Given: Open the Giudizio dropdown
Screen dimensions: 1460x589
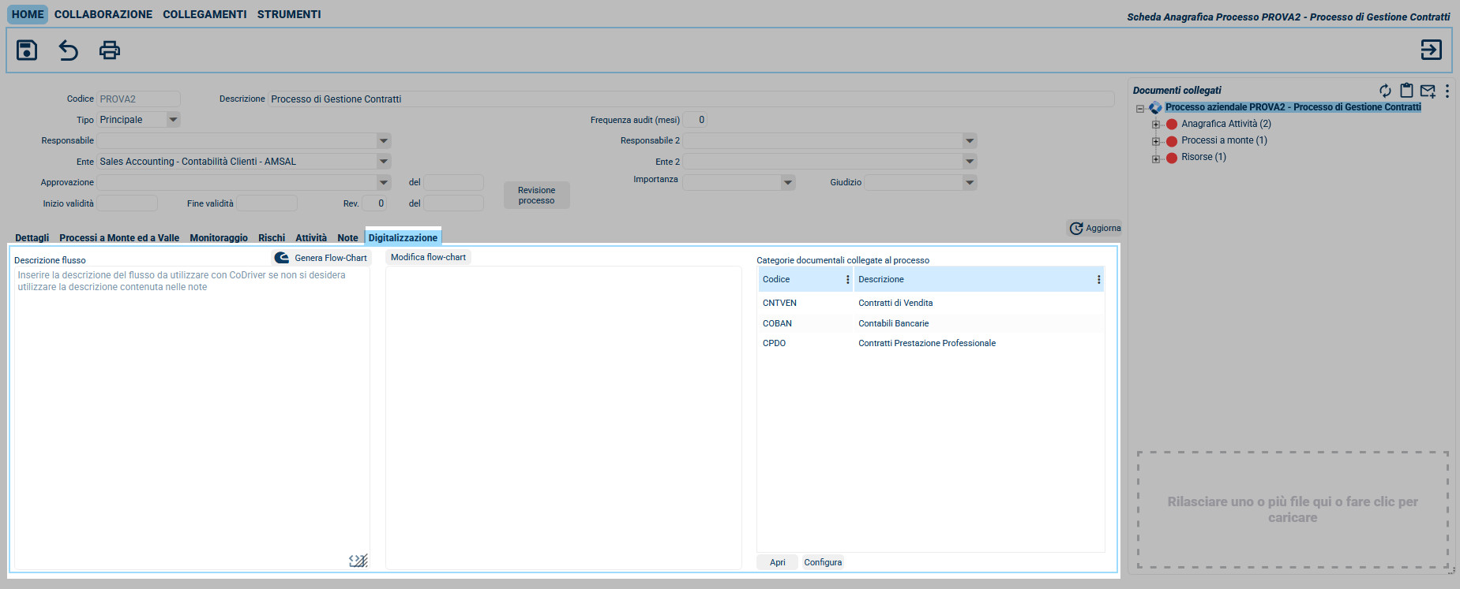Looking at the screenshot, I should point(969,183).
